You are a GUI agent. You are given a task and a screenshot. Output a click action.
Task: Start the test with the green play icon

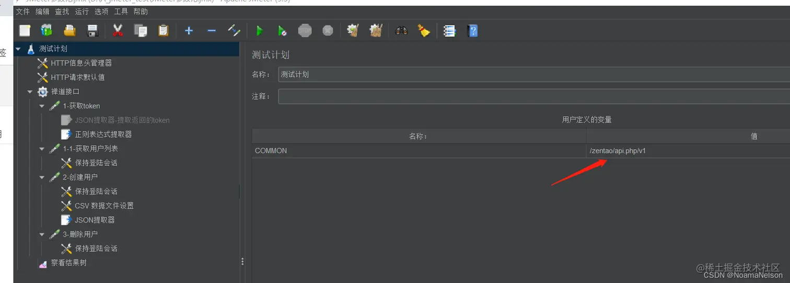pos(259,31)
